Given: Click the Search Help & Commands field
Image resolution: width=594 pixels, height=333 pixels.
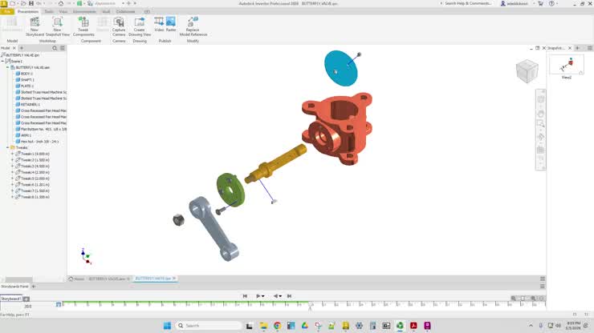Looking at the screenshot, I should click(x=468, y=3).
